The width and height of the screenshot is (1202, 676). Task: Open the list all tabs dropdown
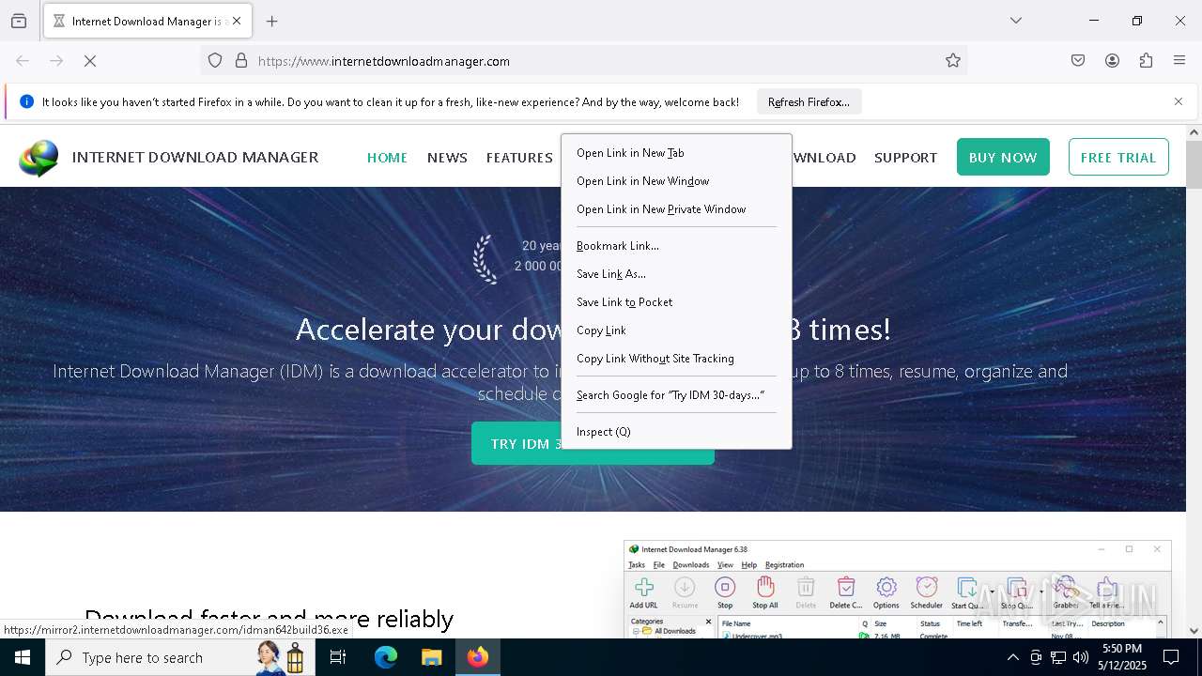pos(1015,21)
